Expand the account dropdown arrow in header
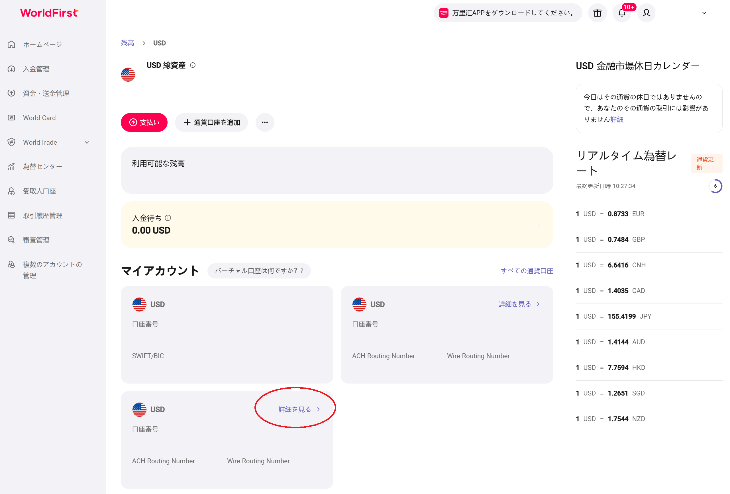 [704, 13]
